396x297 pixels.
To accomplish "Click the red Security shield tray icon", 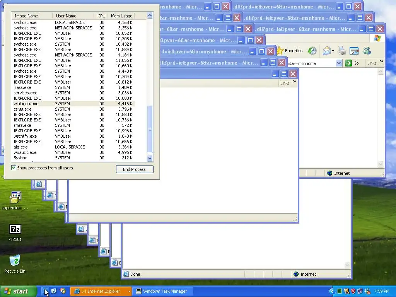I will (353, 291).
